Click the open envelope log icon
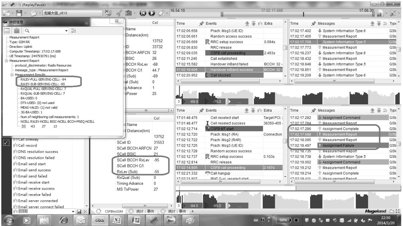Image resolution: width=403 pixels, height=226 pixels. pyautogui.click(x=34, y=13)
